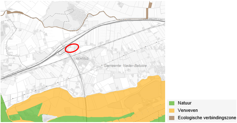
Task: Click the green Natuur legend swatch
Action: 172,103
